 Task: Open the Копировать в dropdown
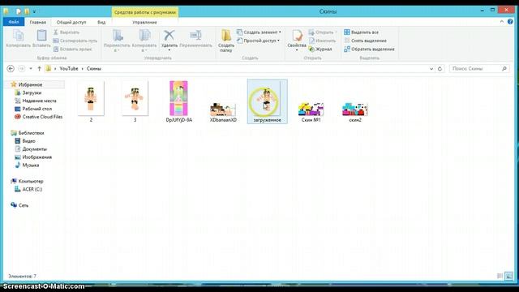pos(144,41)
